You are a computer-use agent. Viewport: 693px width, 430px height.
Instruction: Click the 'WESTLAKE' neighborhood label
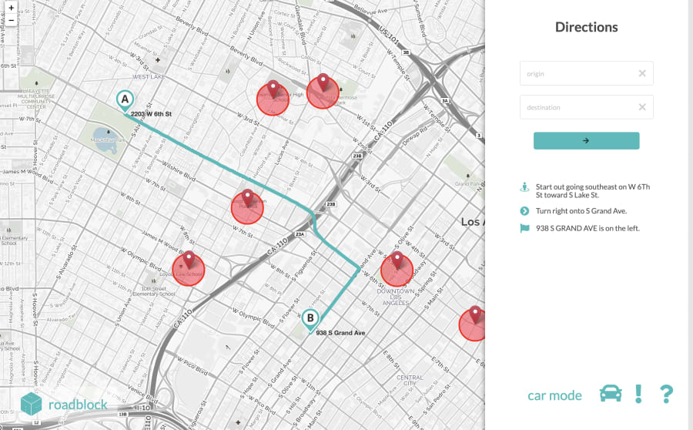149,76
